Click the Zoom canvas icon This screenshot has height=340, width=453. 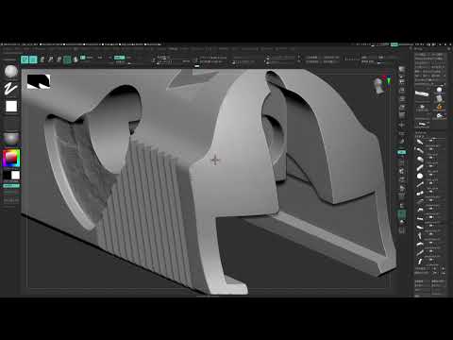[x=402, y=91]
